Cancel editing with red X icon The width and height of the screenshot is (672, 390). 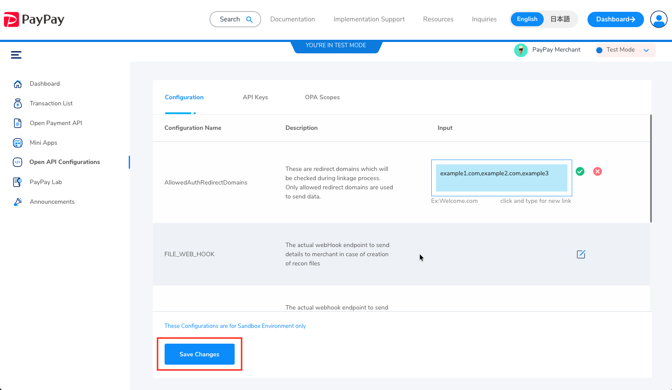coord(598,171)
